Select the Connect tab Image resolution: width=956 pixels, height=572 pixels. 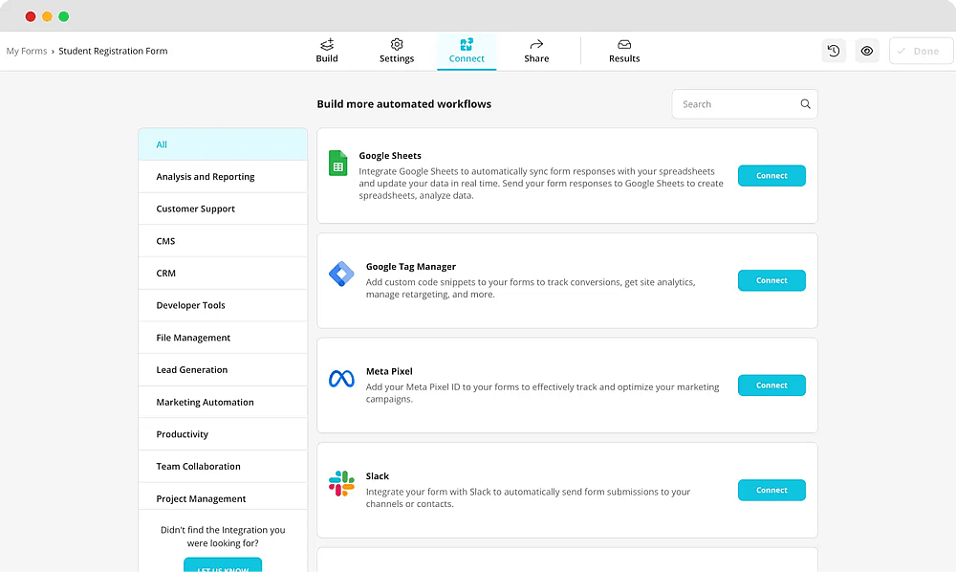467,52
